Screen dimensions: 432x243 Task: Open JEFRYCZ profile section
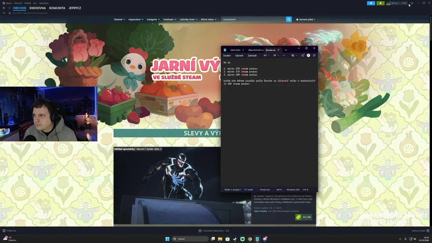(x=75, y=8)
